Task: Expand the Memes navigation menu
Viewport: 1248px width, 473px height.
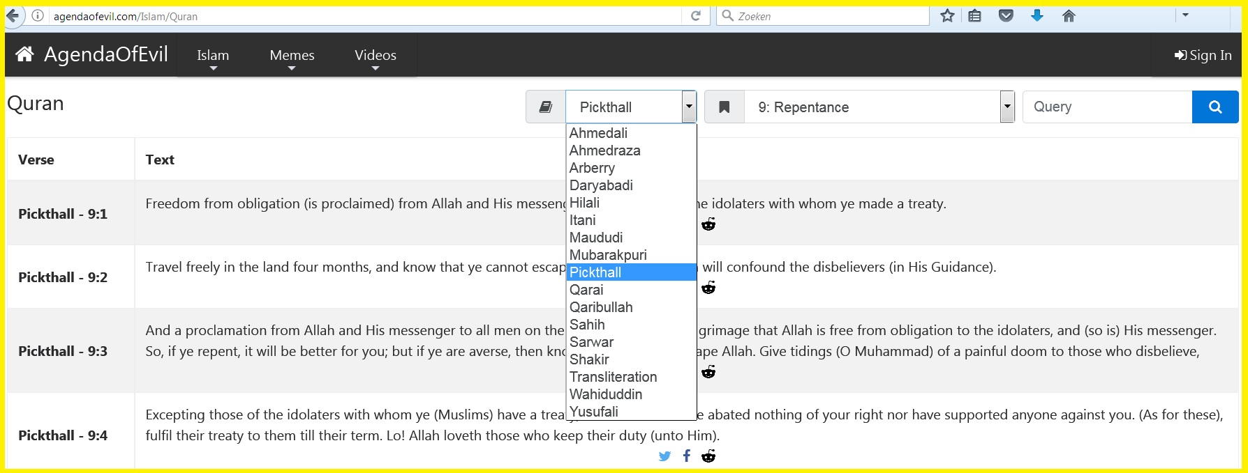Action: (292, 56)
